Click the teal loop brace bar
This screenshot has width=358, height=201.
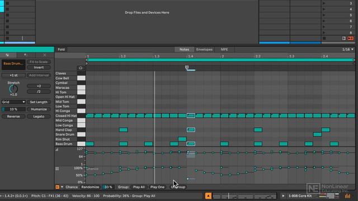click(x=220, y=60)
